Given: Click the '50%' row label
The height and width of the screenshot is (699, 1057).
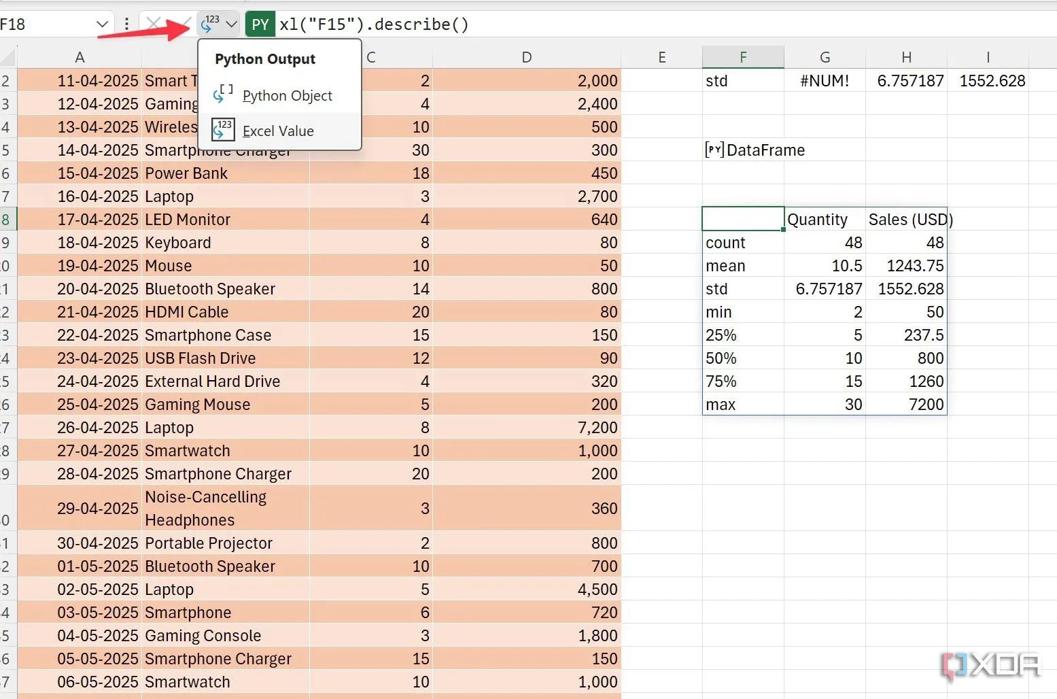Looking at the screenshot, I should pyautogui.click(x=743, y=358).
